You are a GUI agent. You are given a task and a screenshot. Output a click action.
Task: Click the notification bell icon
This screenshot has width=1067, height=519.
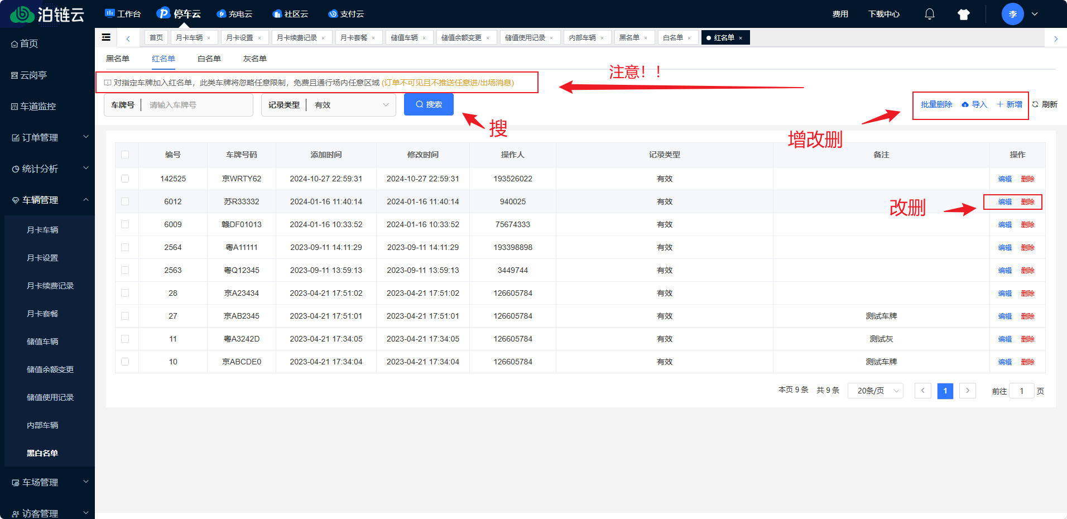(x=930, y=14)
